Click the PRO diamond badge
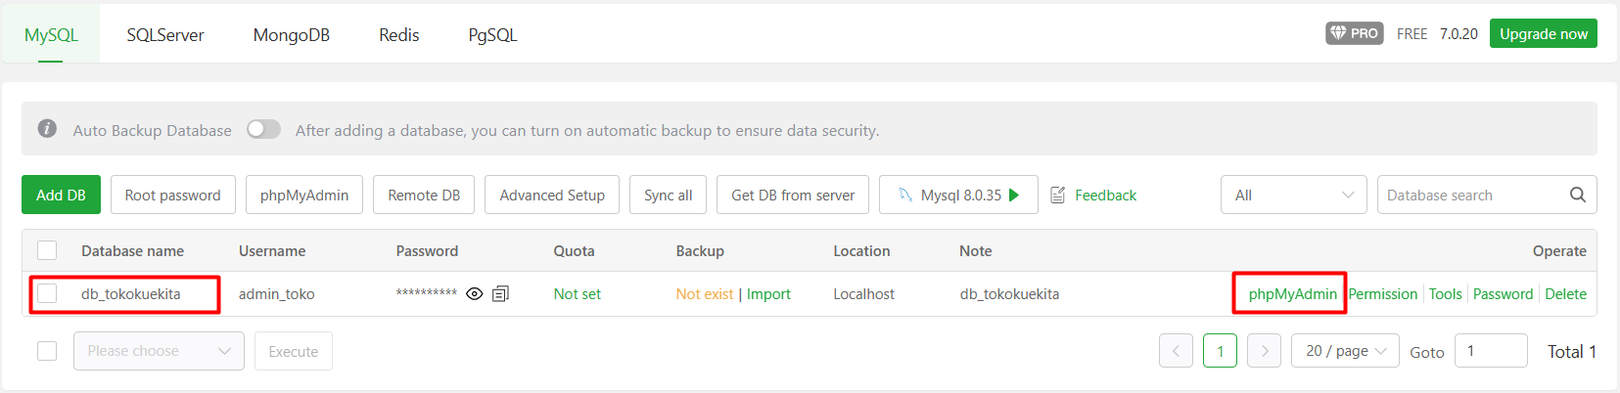The height and width of the screenshot is (393, 1620). pyautogui.click(x=1355, y=33)
